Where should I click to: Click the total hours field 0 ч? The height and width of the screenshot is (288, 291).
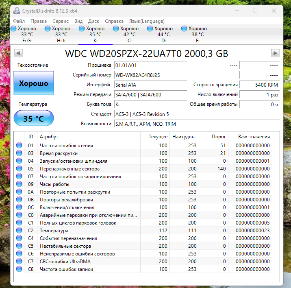[x=259, y=105]
